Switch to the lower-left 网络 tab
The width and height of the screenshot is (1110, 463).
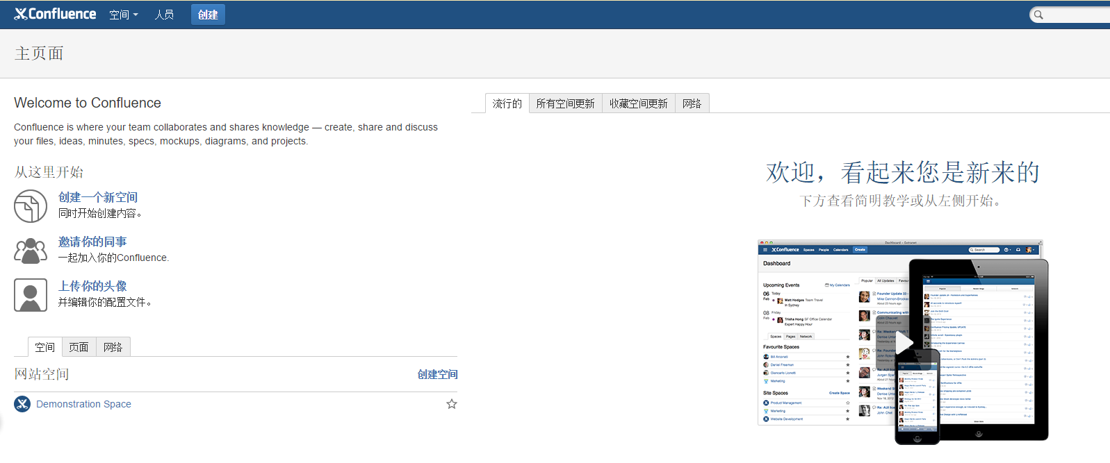[113, 347]
